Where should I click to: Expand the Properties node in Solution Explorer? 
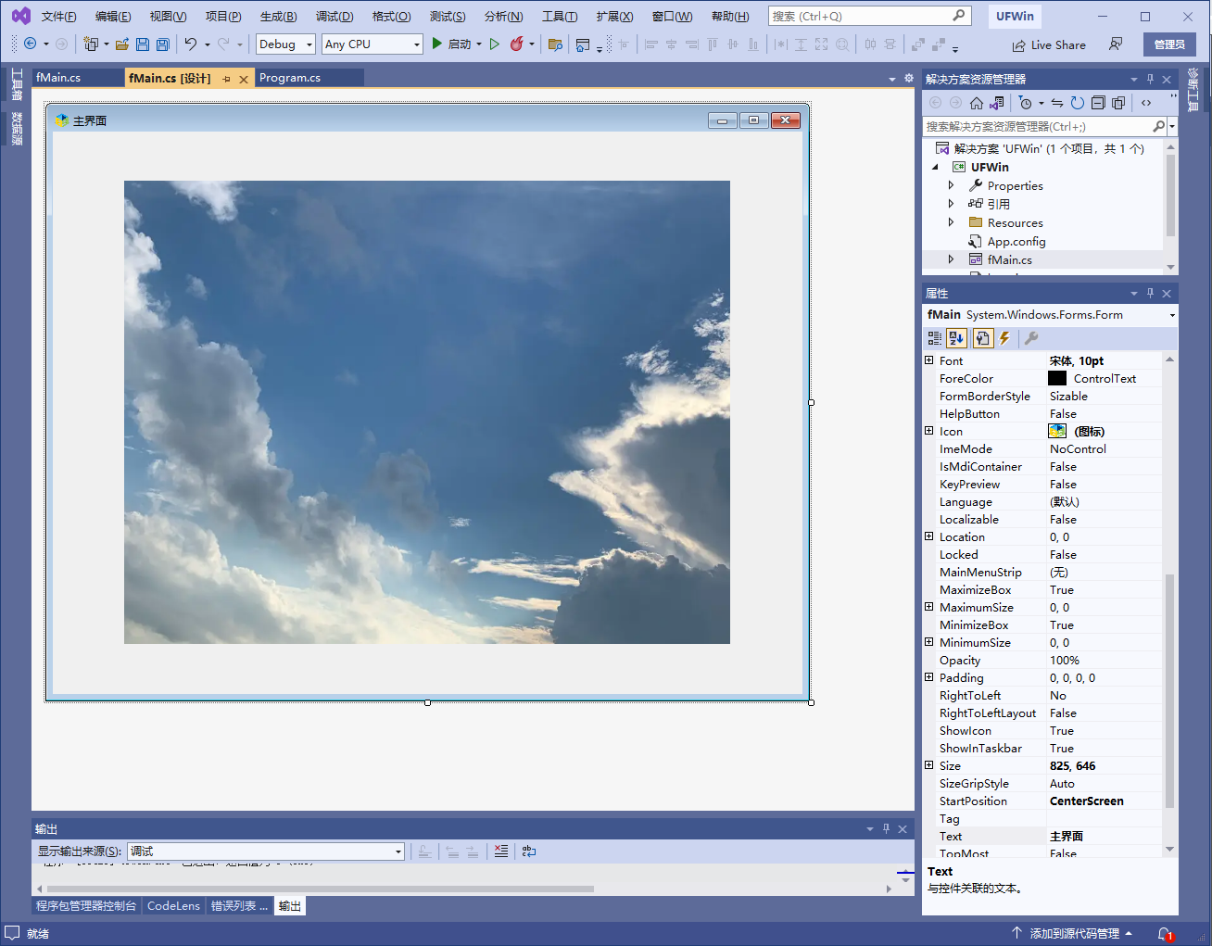[951, 185]
